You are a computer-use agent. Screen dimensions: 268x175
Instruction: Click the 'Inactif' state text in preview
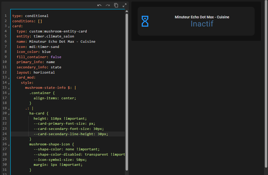coord(202,24)
